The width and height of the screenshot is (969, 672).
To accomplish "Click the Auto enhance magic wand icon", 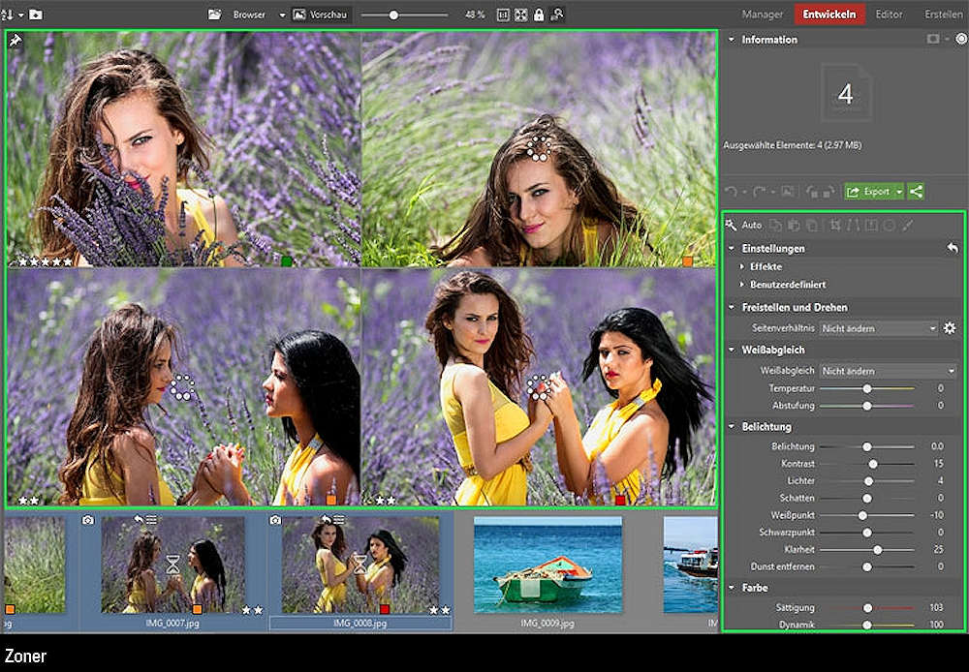I will [x=732, y=225].
